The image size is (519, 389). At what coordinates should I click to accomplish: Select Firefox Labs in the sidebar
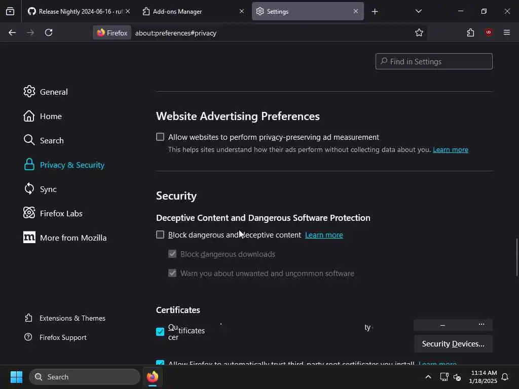click(61, 213)
